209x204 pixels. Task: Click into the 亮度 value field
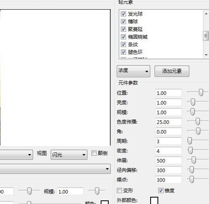tap(168, 103)
